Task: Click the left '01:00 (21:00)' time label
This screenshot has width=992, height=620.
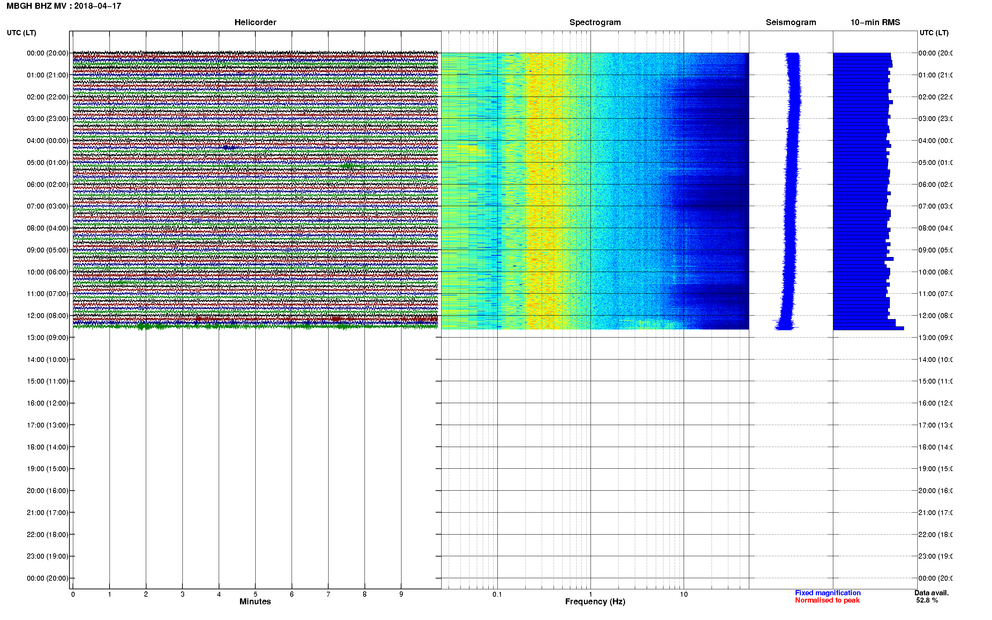Action: tap(47, 75)
